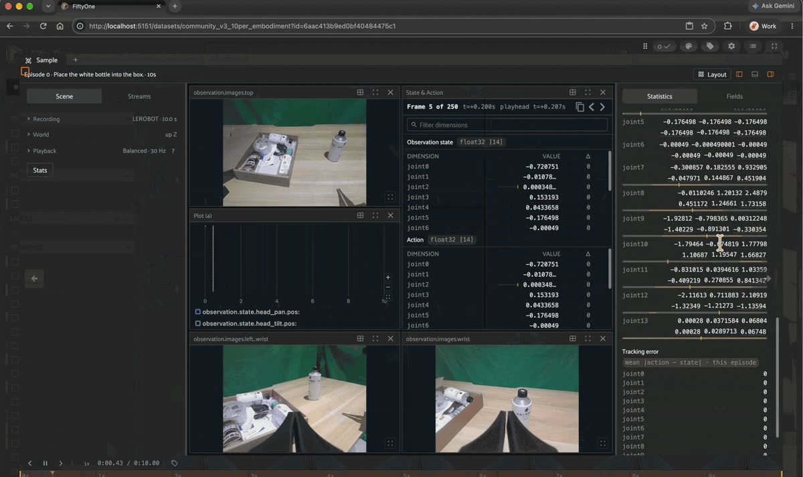Expand the Recording section
Viewport: 803px width, 477px height.
point(101,119)
